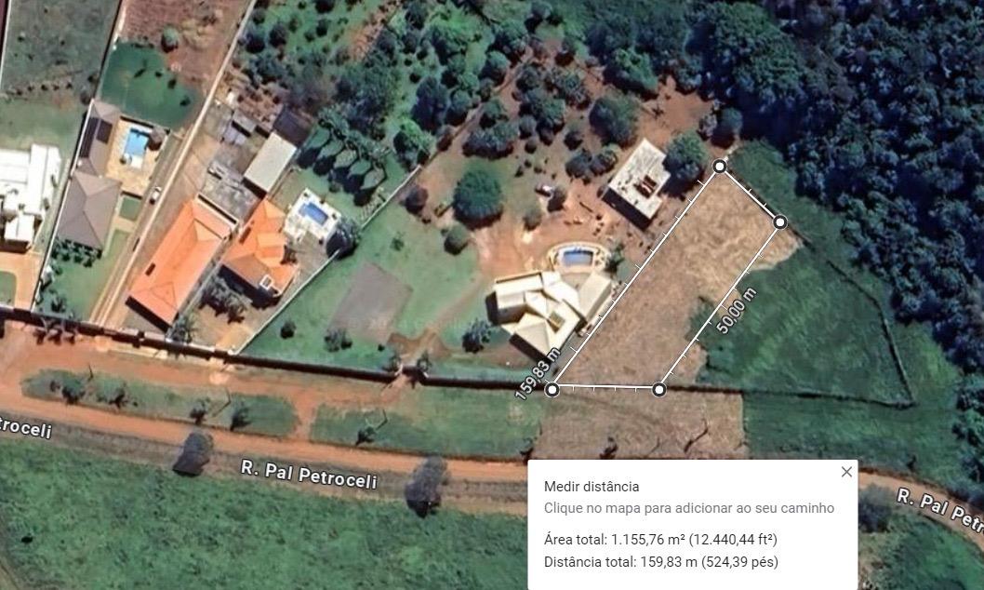Click the large orange-roofed house
Screen dimensions: 984x590
coord(180,260)
